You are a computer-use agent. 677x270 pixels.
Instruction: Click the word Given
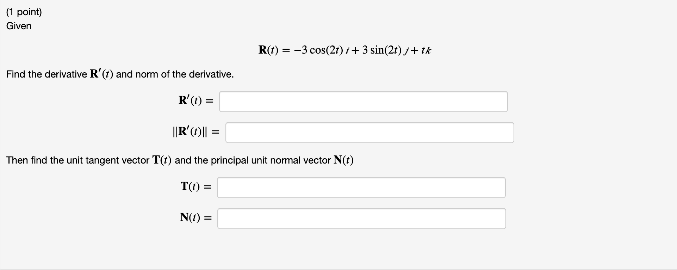[19, 26]
